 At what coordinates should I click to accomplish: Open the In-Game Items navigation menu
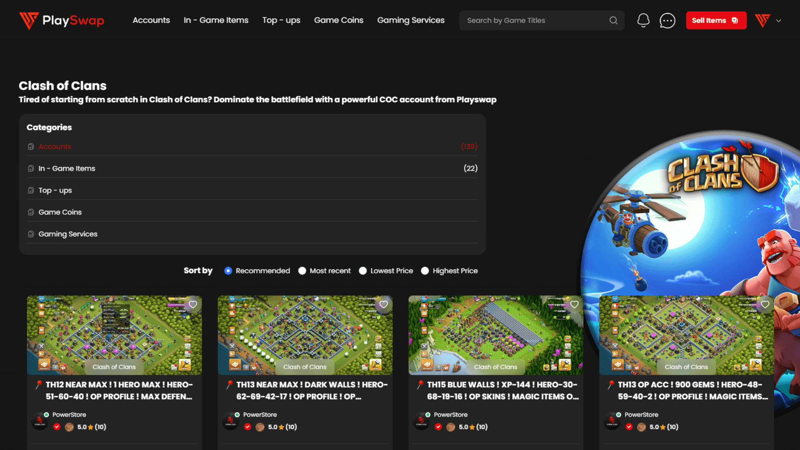coord(216,20)
